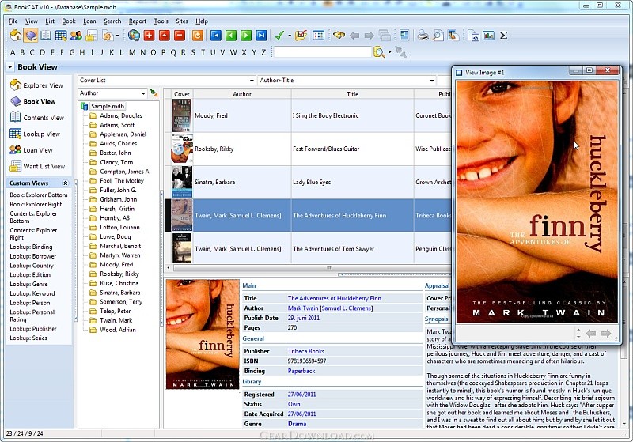Click the Huckleberry Finn cover in details pane
633x442 pixels.
pyautogui.click(x=203, y=334)
